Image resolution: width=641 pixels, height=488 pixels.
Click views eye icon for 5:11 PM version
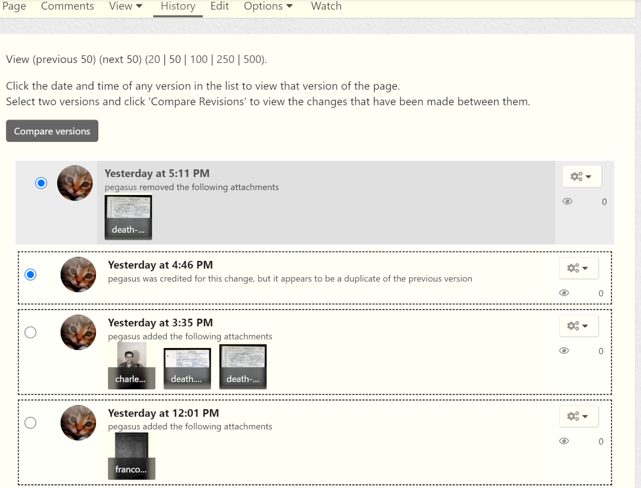567,202
